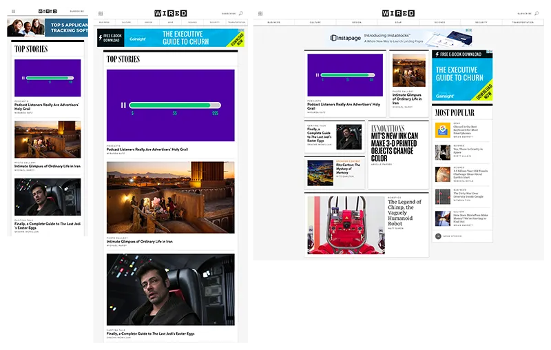Click the search magnifier in the desktop header
Viewport: 551px width, 350px height.
[x=537, y=13]
